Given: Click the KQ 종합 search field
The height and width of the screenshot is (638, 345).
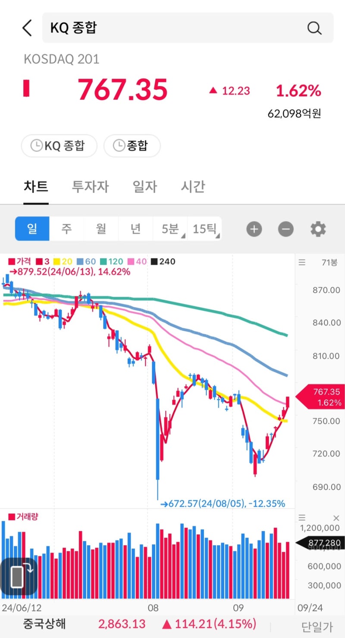Looking at the screenshot, I should (172, 28).
